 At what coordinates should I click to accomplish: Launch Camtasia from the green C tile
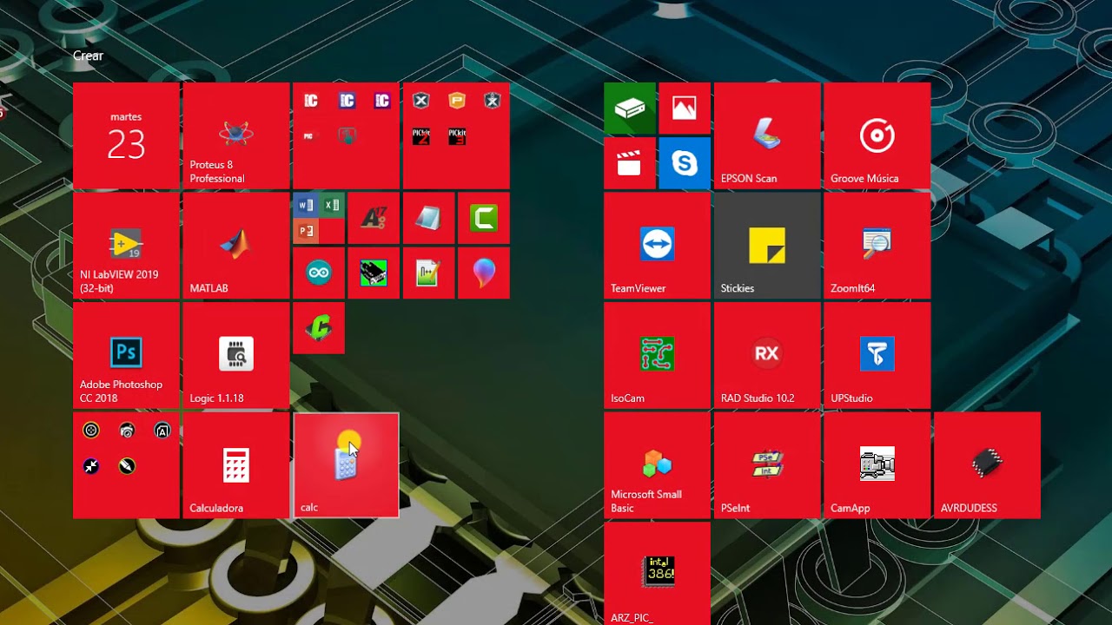click(x=484, y=218)
